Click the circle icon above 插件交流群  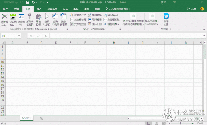pos(152,16)
